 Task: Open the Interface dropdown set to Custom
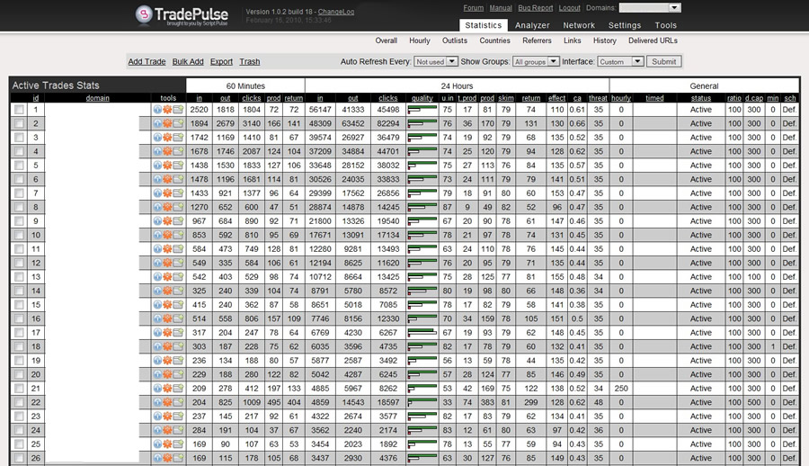[x=620, y=62]
